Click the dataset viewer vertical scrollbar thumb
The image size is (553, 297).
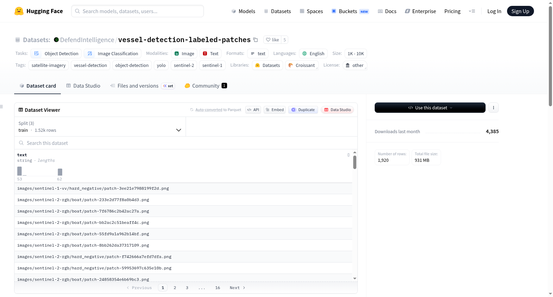tap(355, 162)
